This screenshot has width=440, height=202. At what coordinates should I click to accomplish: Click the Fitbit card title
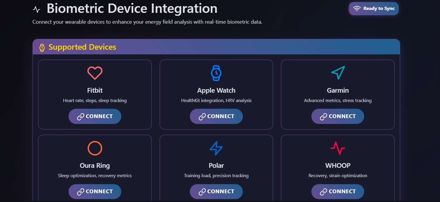point(95,90)
